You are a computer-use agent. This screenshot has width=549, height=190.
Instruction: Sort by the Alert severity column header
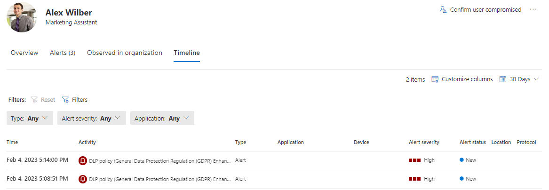[424, 142]
